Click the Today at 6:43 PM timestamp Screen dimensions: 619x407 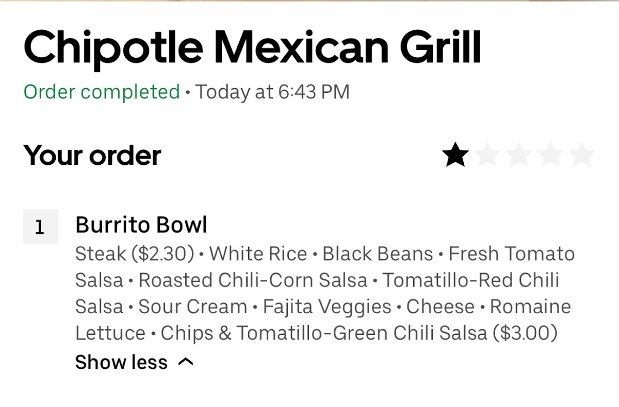point(272,92)
